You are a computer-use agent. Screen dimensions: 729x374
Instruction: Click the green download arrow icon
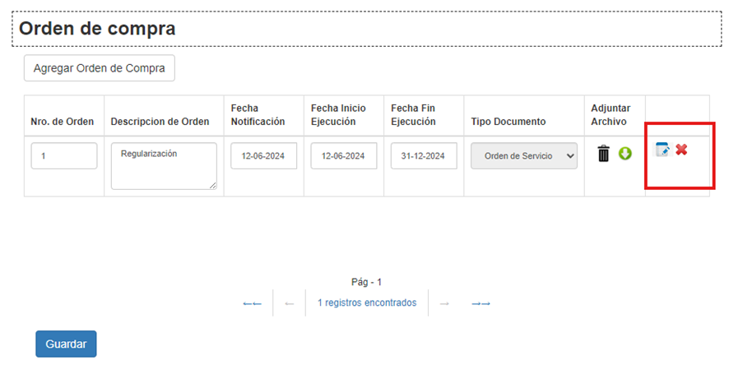[625, 154]
